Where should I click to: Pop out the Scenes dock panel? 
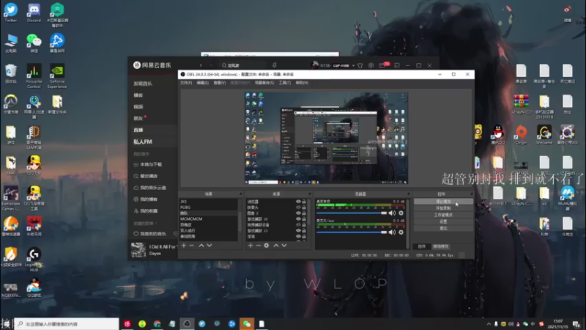point(240,194)
